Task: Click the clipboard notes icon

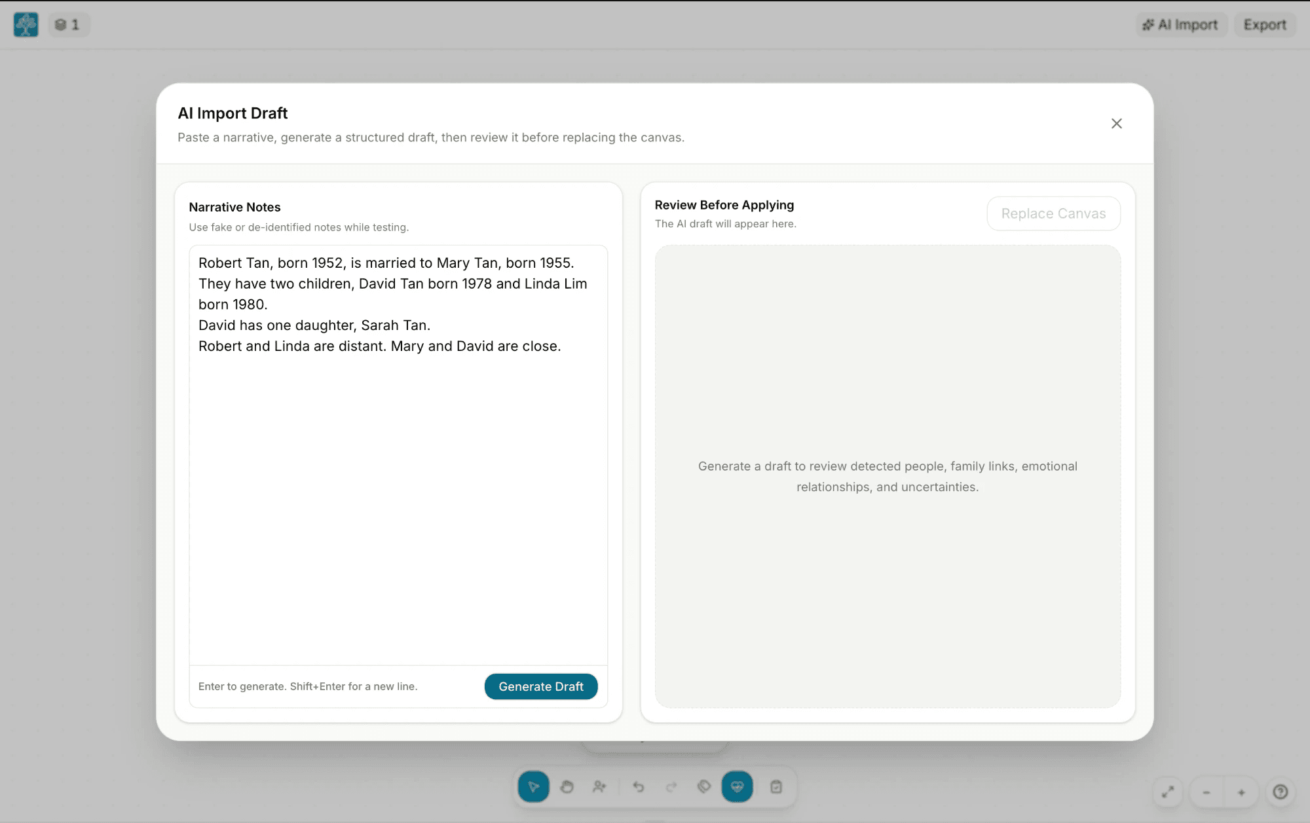Action: (x=776, y=787)
